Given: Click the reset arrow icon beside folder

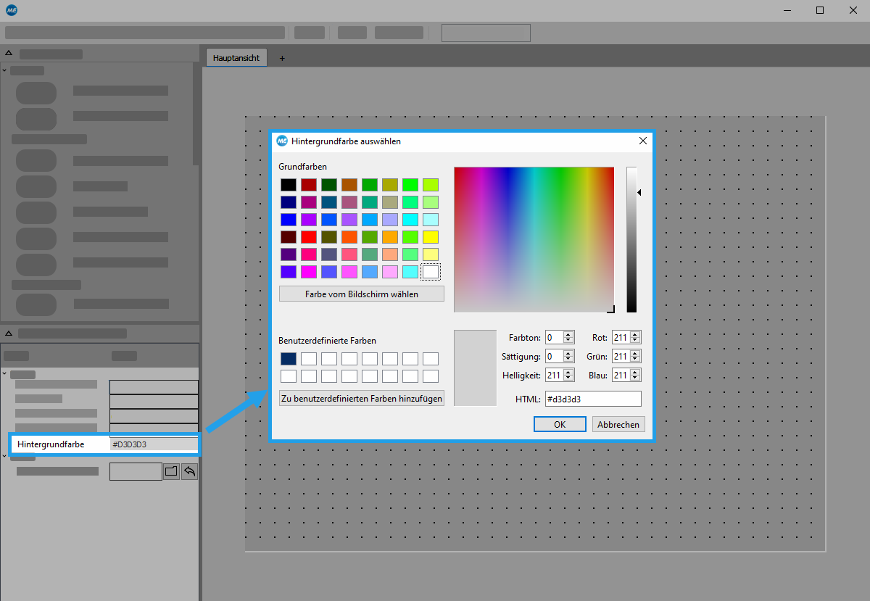Looking at the screenshot, I should point(189,471).
